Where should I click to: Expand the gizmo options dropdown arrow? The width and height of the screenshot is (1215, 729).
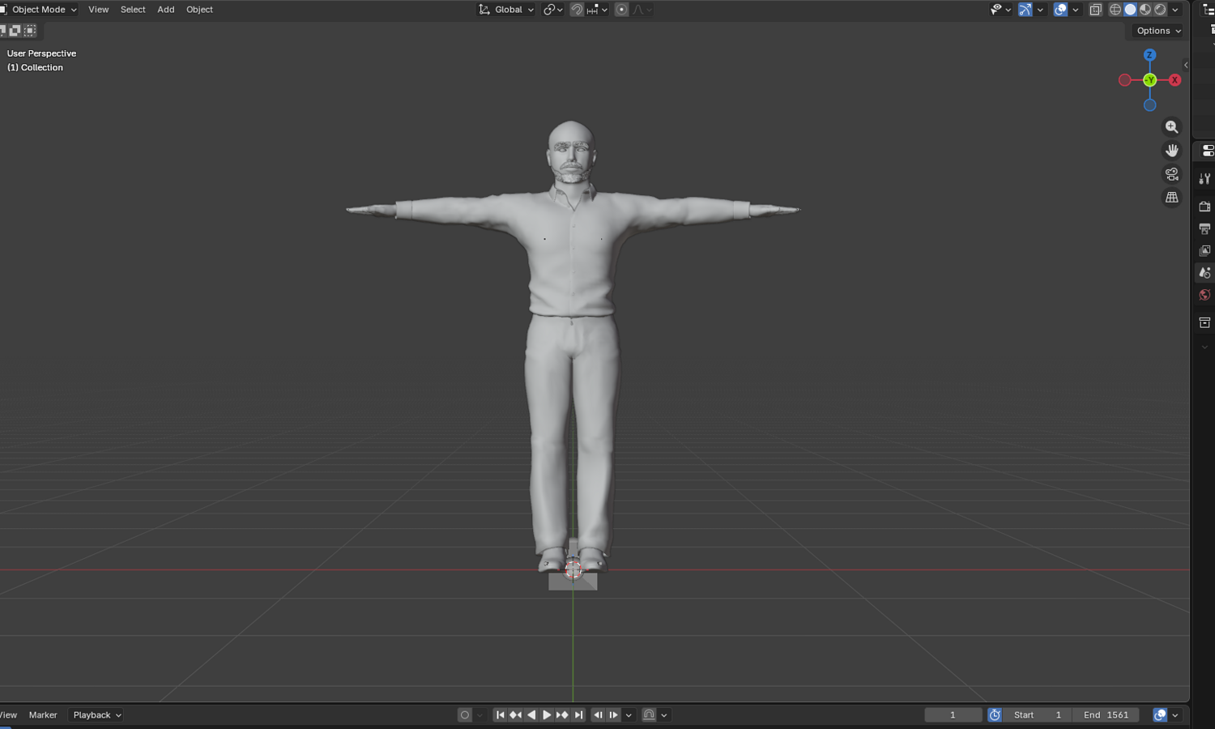[1040, 10]
